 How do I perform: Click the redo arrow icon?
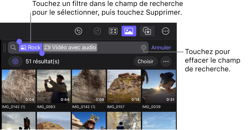pyautogui.click(x=97, y=31)
